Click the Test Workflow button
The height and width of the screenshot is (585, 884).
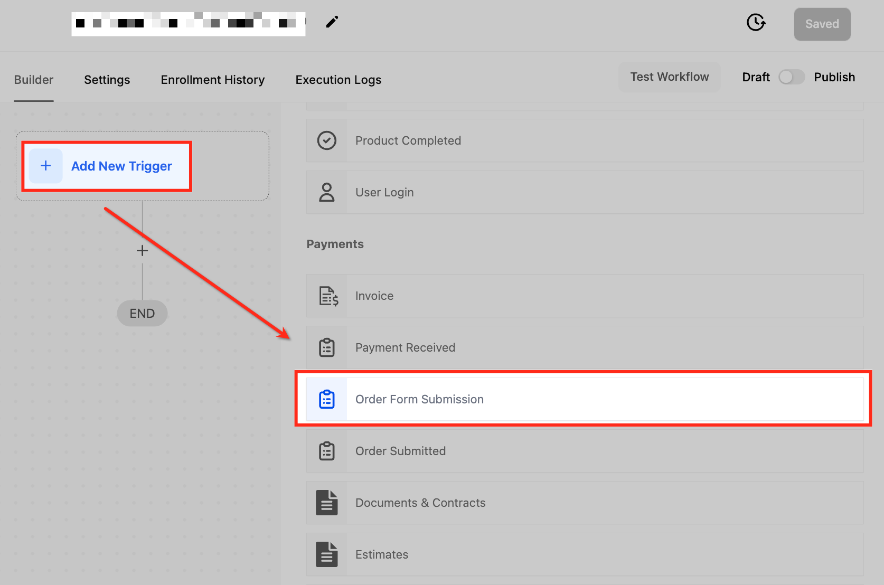669,77
